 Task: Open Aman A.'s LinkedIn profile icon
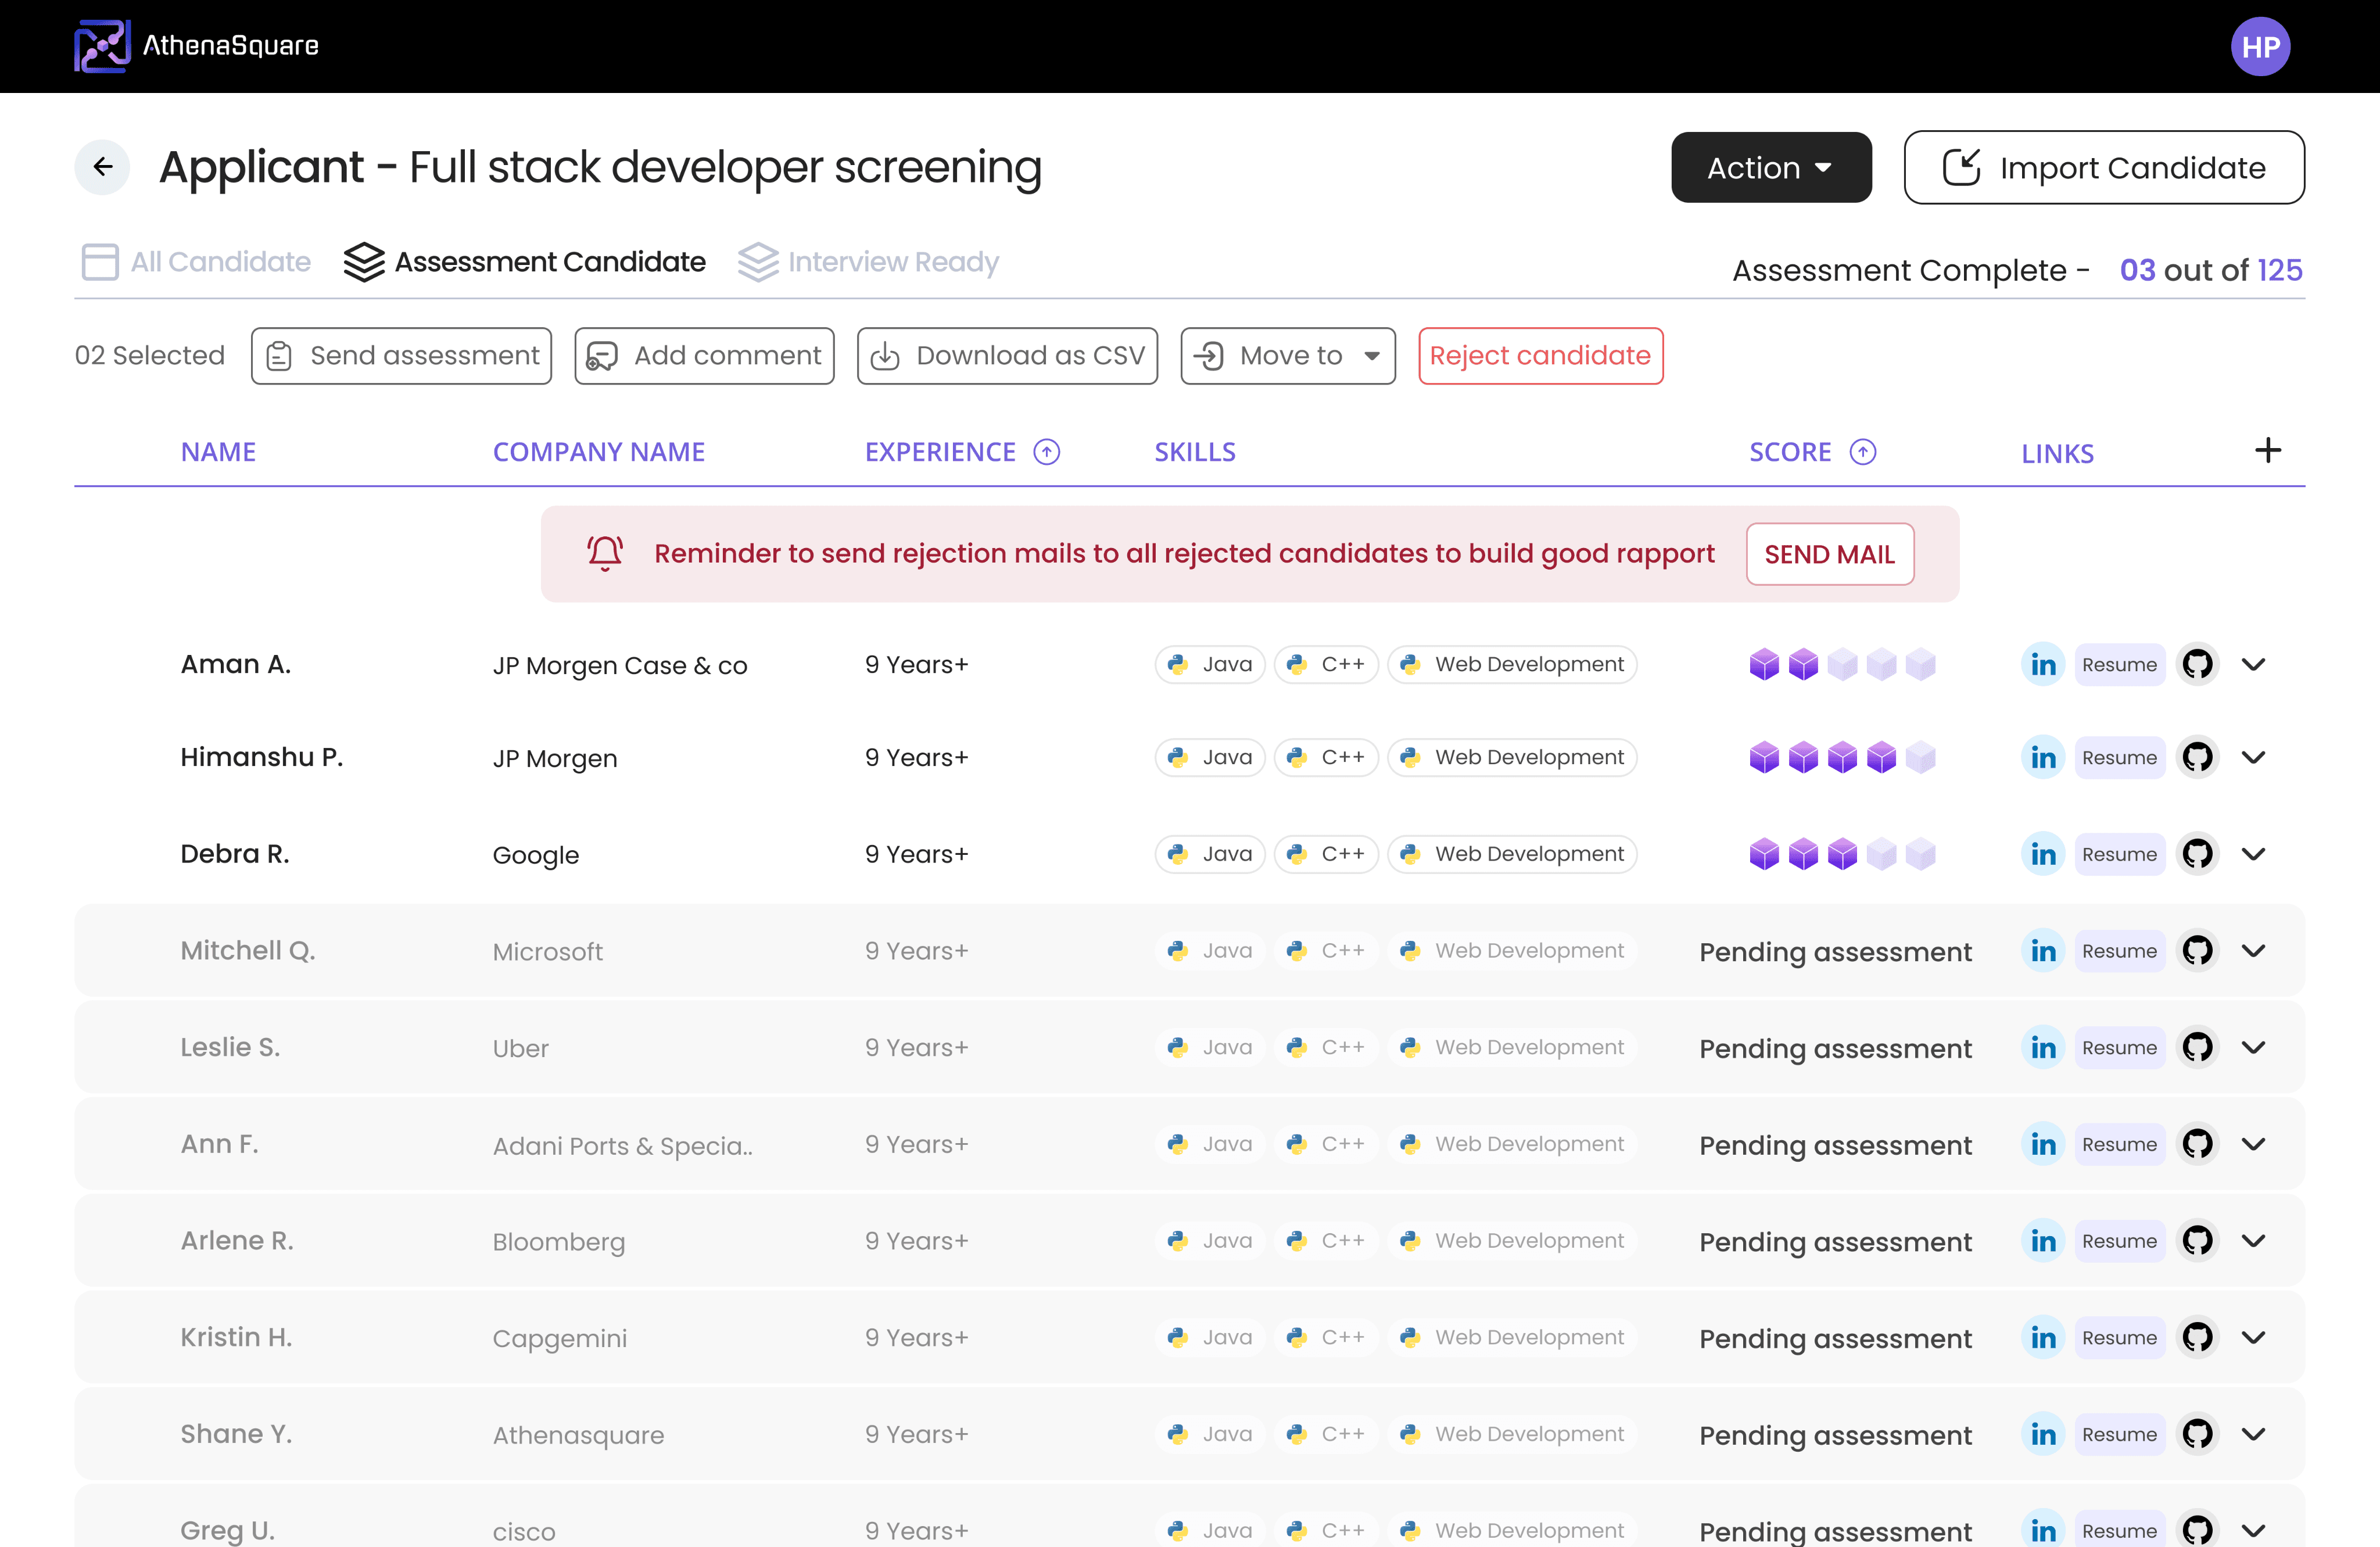tap(2043, 664)
